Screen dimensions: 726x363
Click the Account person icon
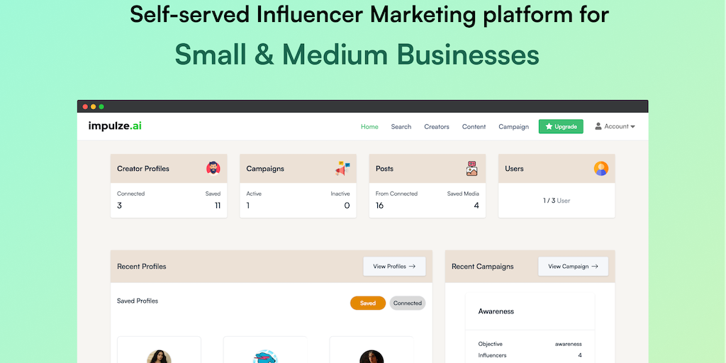[x=598, y=126]
